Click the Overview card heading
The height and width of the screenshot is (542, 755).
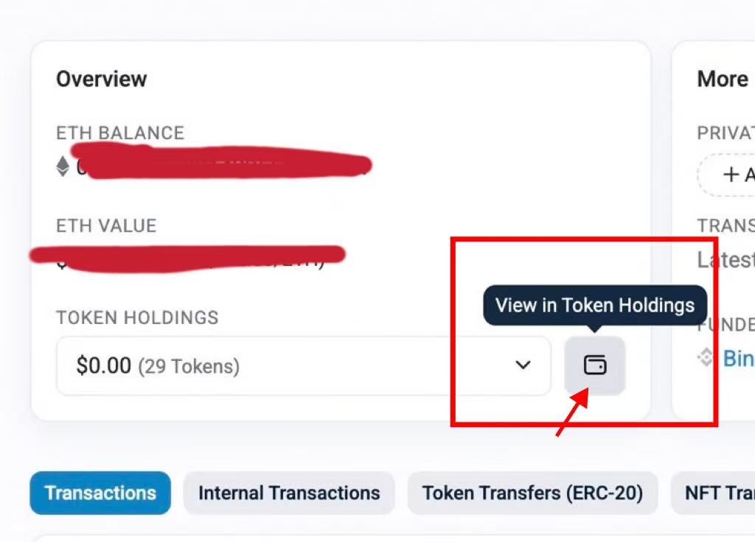[102, 79]
